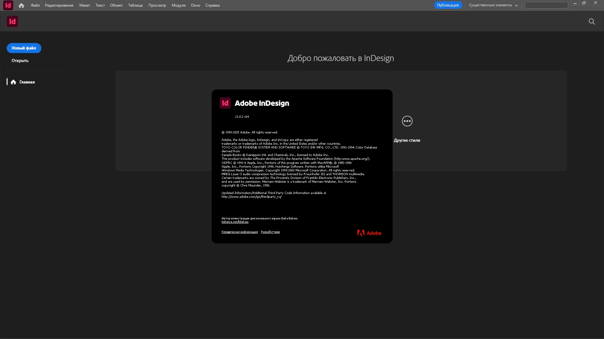Click the InDesign logo in menu bar
Image resolution: width=604 pixels, height=339 pixels.
pos(8,5)
